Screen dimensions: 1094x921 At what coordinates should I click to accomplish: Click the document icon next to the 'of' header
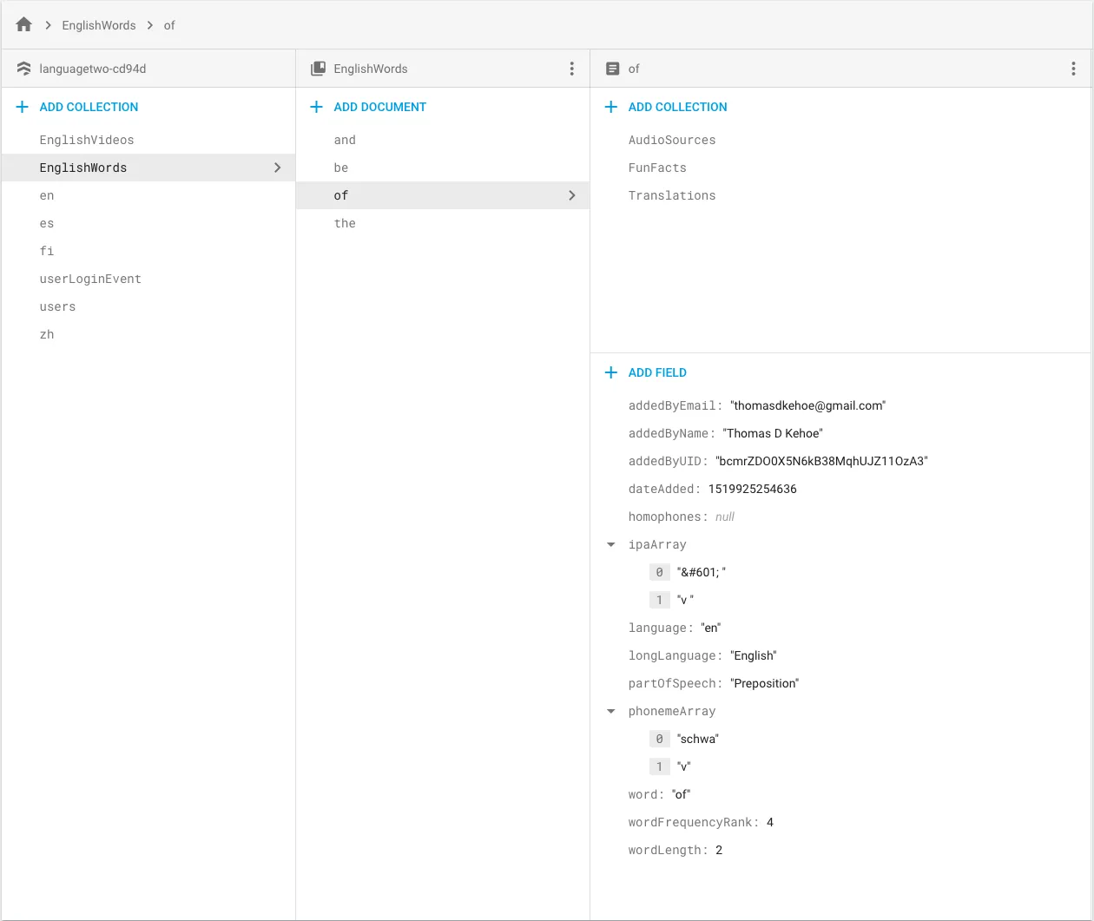pos(612,69)
